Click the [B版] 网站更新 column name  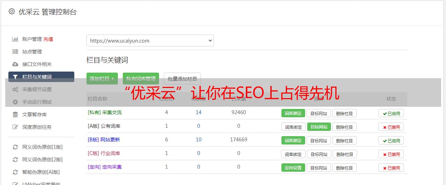[x=104, y=140]
